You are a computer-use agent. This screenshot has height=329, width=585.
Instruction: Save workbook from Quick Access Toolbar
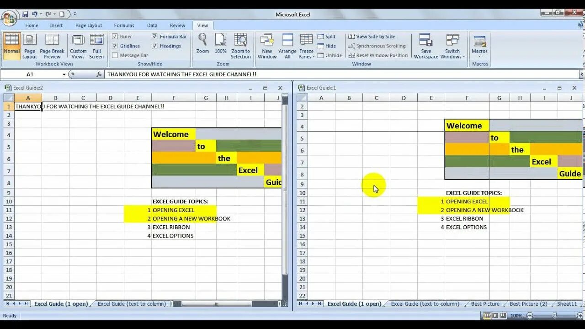(x=26, y=15)
